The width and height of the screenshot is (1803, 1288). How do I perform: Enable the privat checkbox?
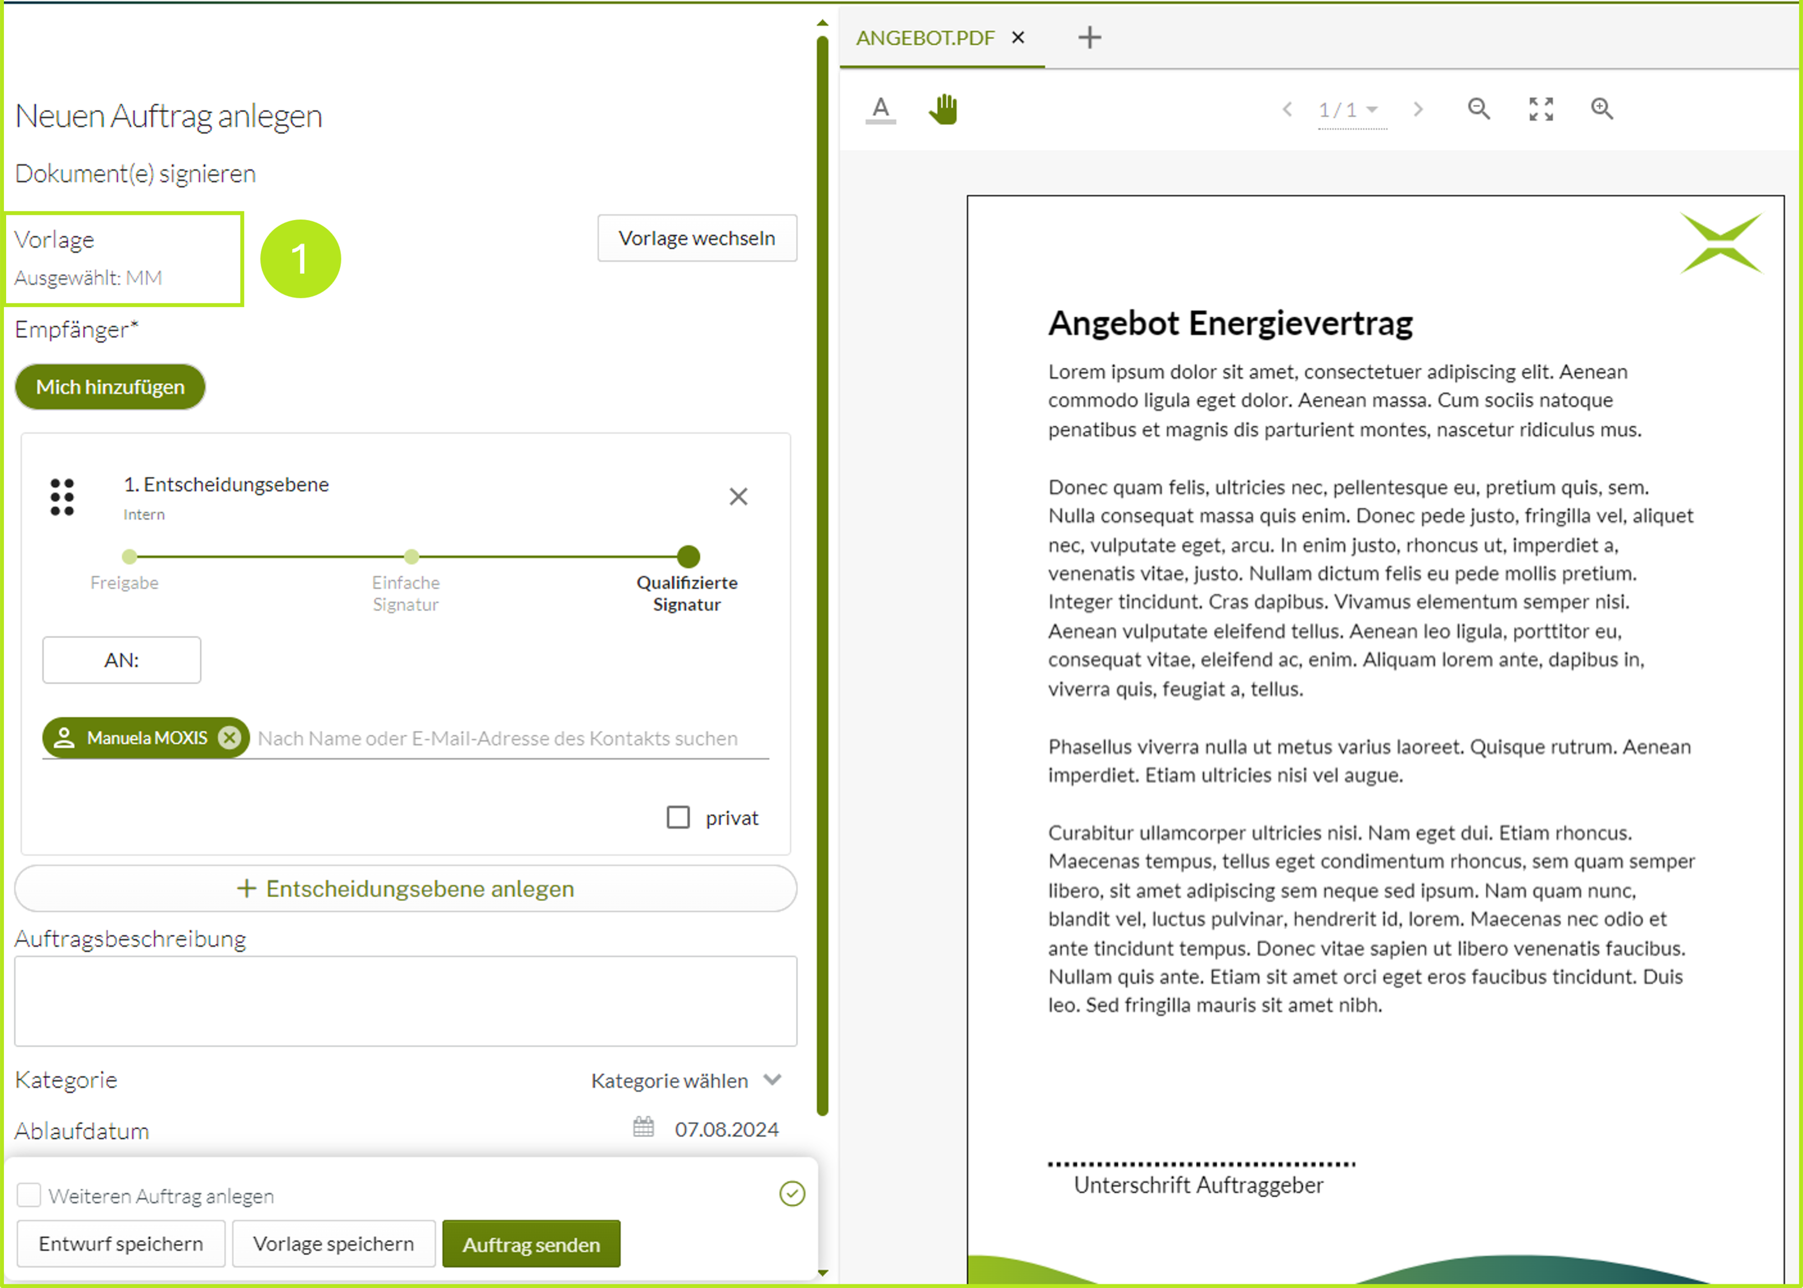point(678,817)
